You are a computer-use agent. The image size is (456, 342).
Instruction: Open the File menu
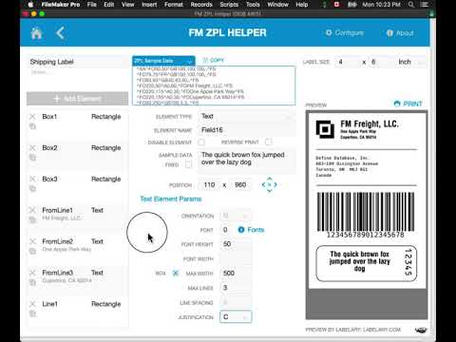pos(92,5)
